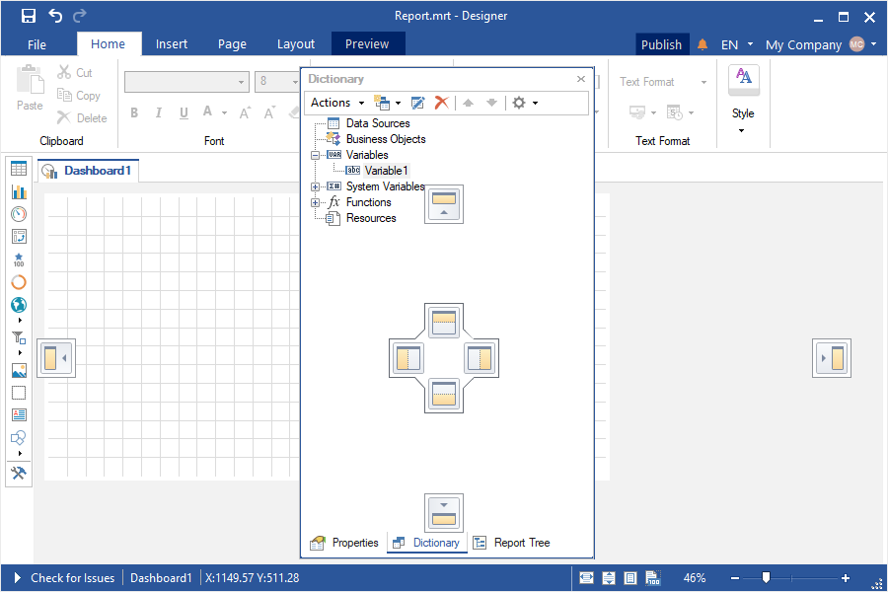Expand the System Variables tree node
The height and width of the screenshot is (592, 888).
[315, 186]
